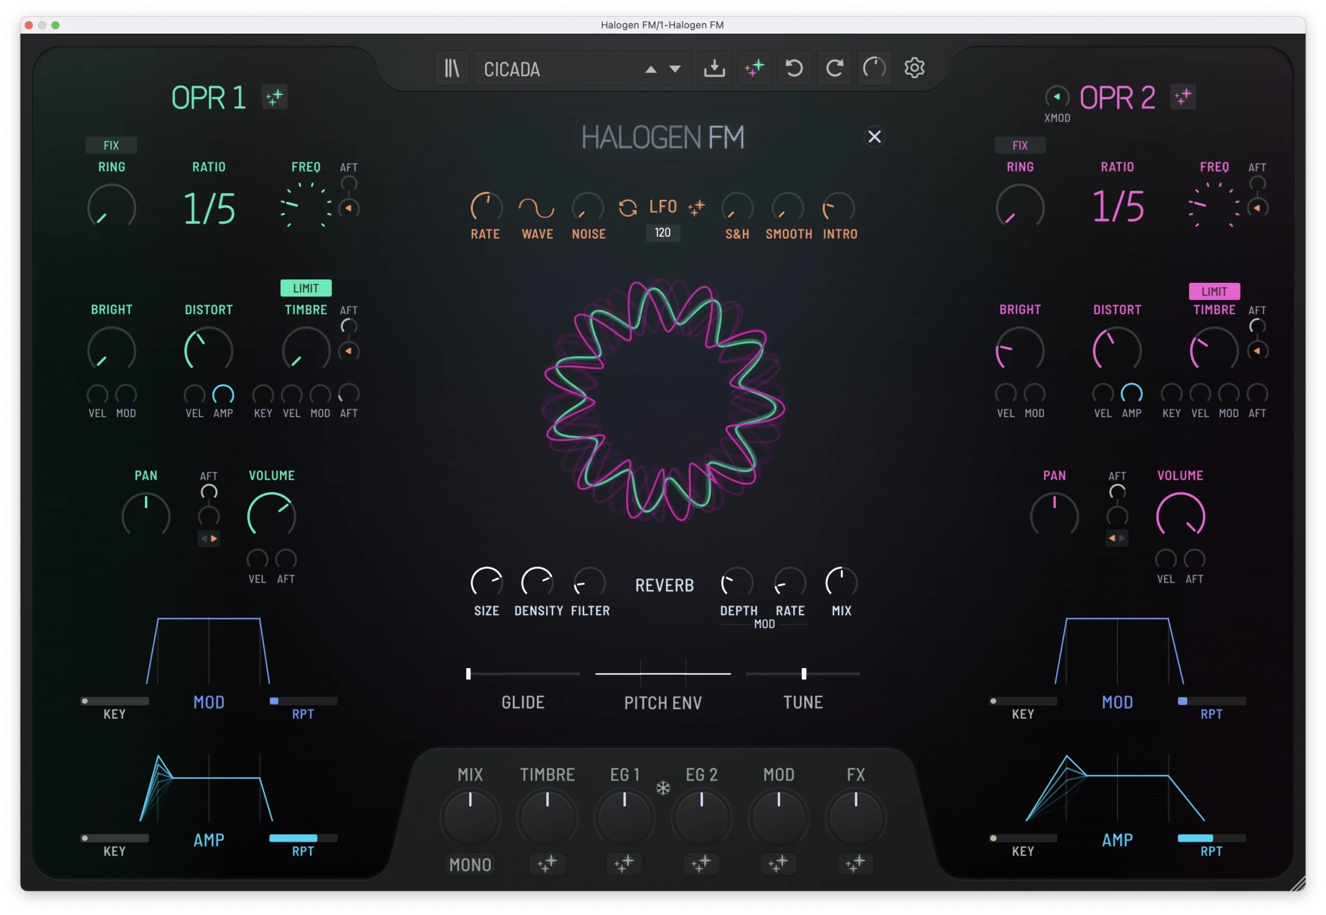
Task: Close the Halogen FM overlay with X
Action: pyautogui.click(x=874, y=136)
